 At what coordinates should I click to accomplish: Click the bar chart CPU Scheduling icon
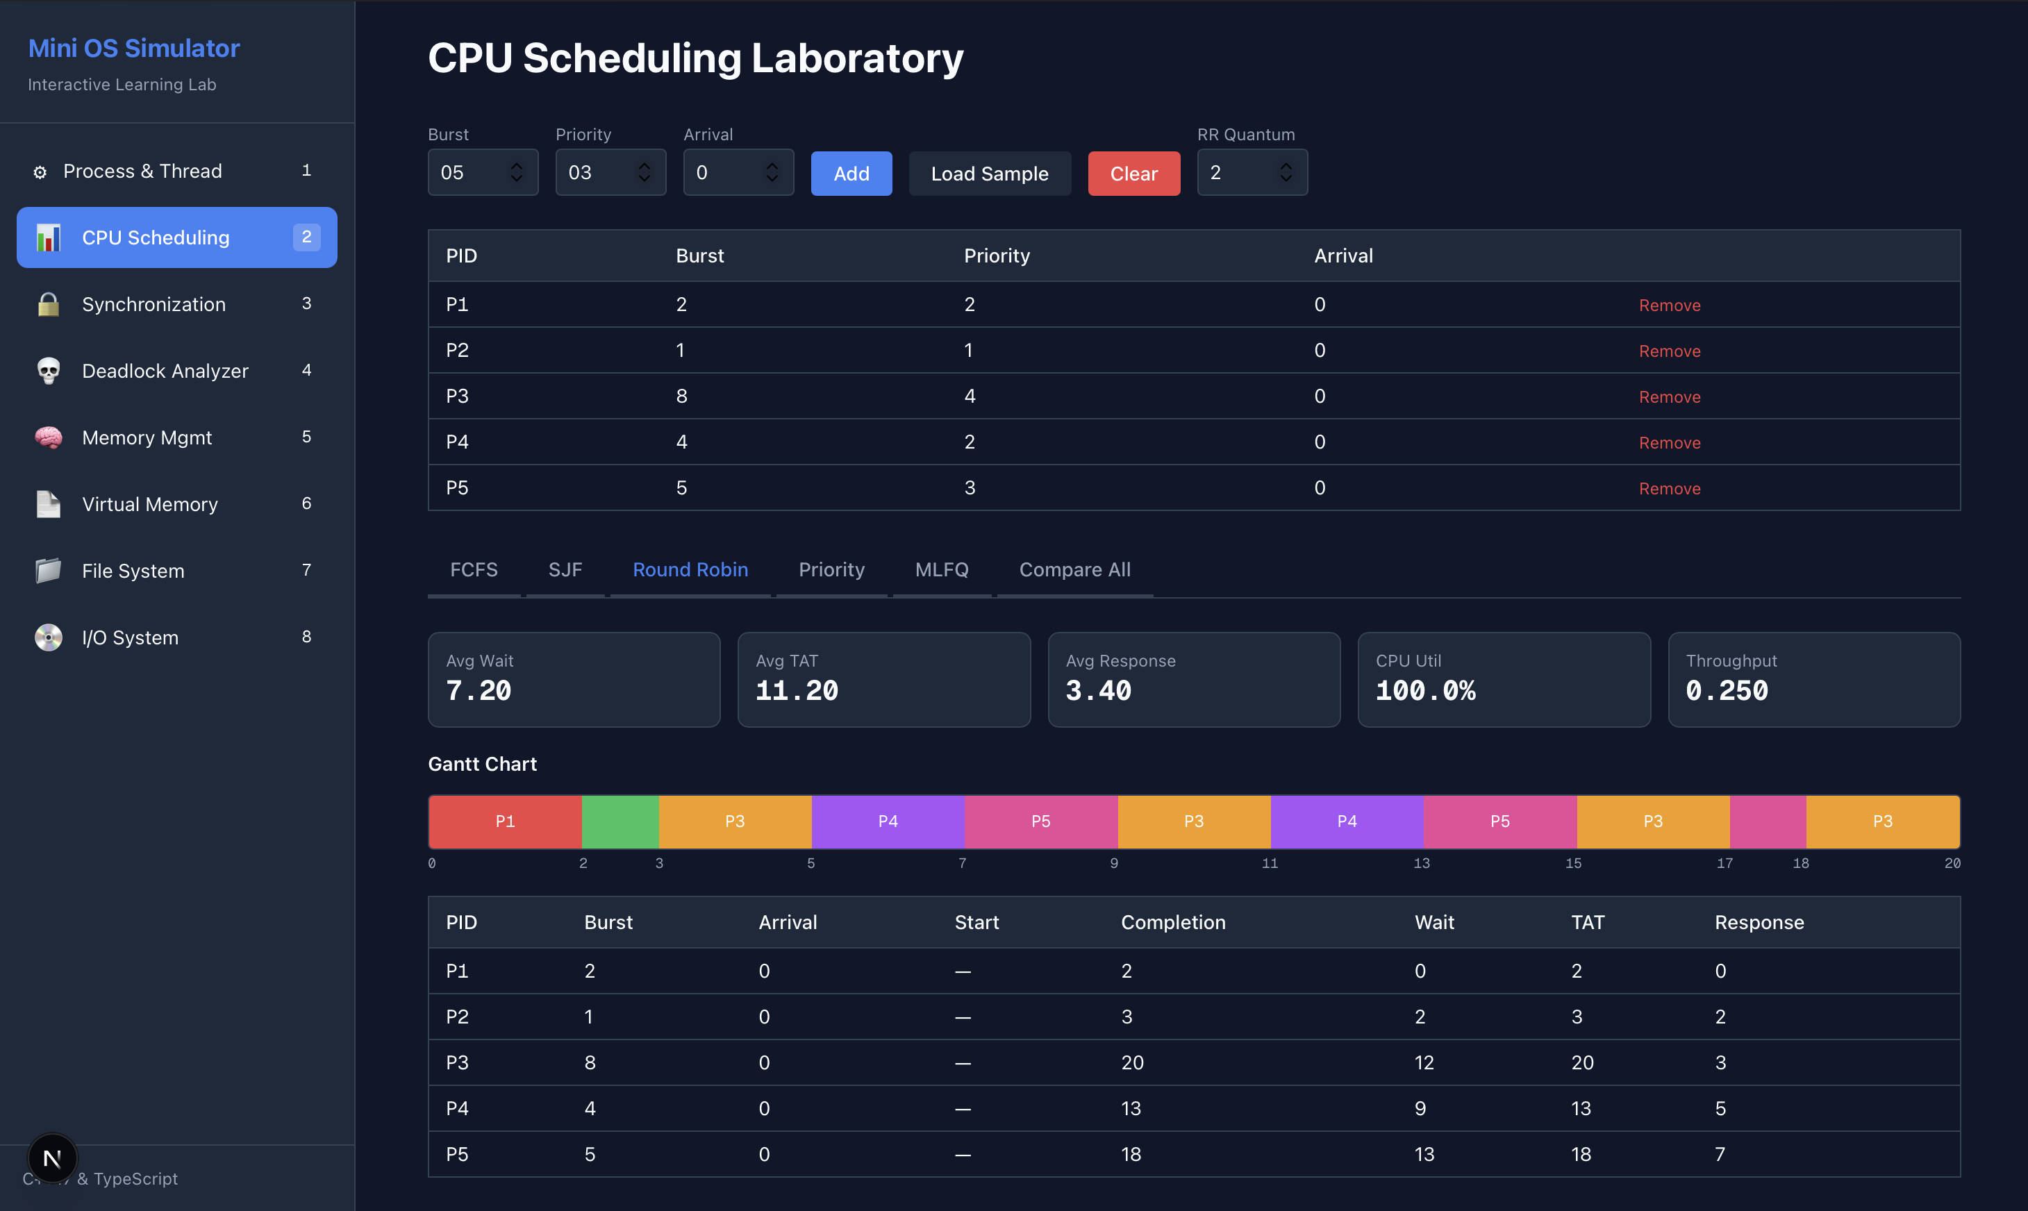(x=48, y=237)
